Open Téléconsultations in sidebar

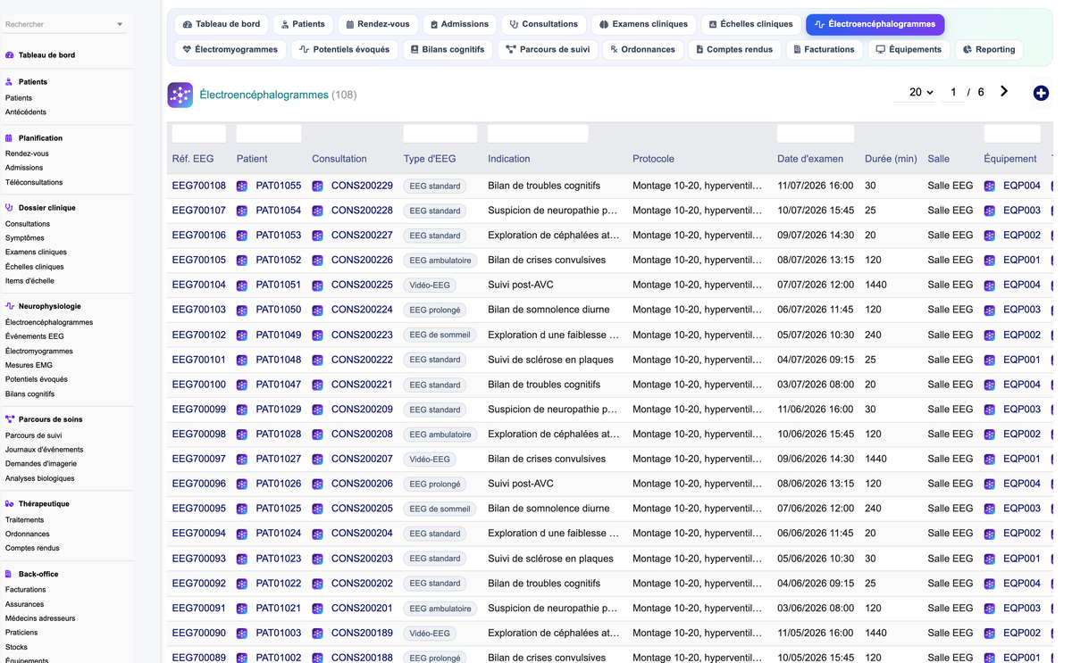pos(34,182)
